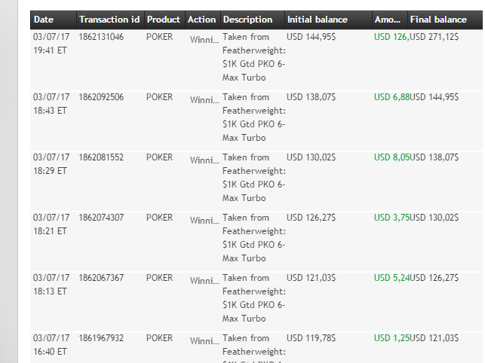Click the Description column header
The height and width of the screenshot is (363, 485).
coord(248,20)
